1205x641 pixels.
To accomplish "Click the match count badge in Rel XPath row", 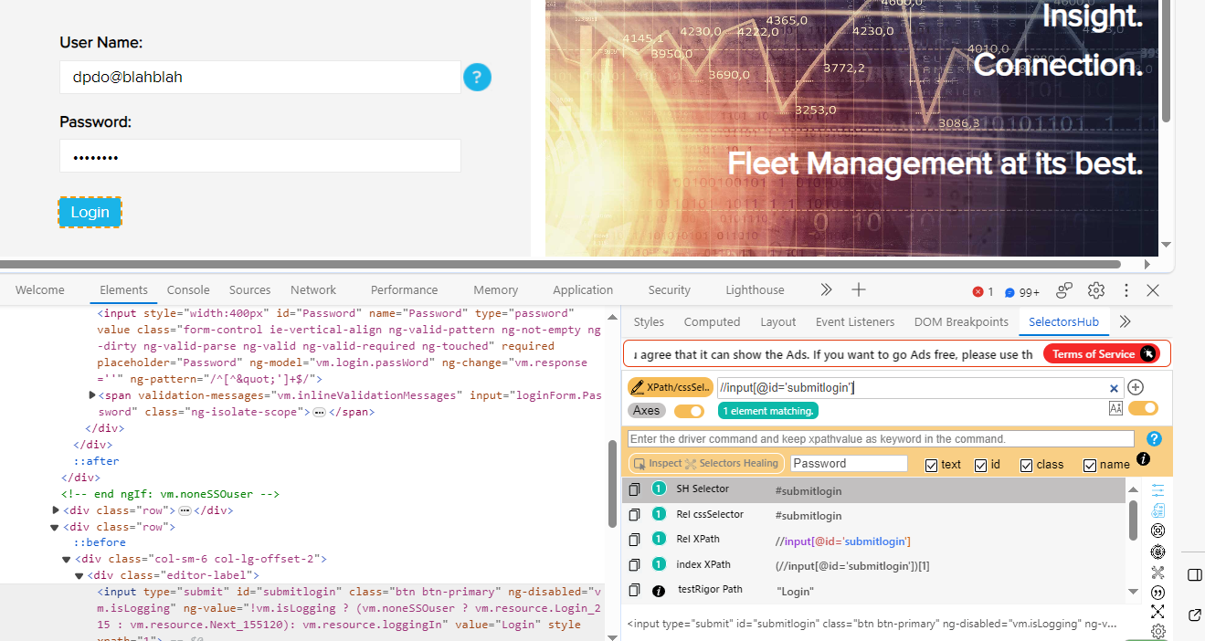I will click(659, 540).
